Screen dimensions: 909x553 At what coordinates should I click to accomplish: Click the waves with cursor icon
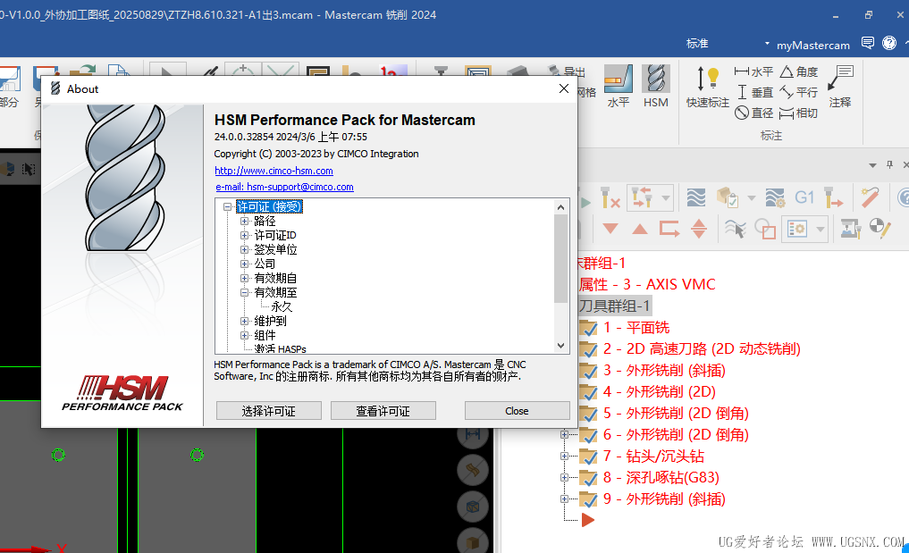[x=735, y=229]
